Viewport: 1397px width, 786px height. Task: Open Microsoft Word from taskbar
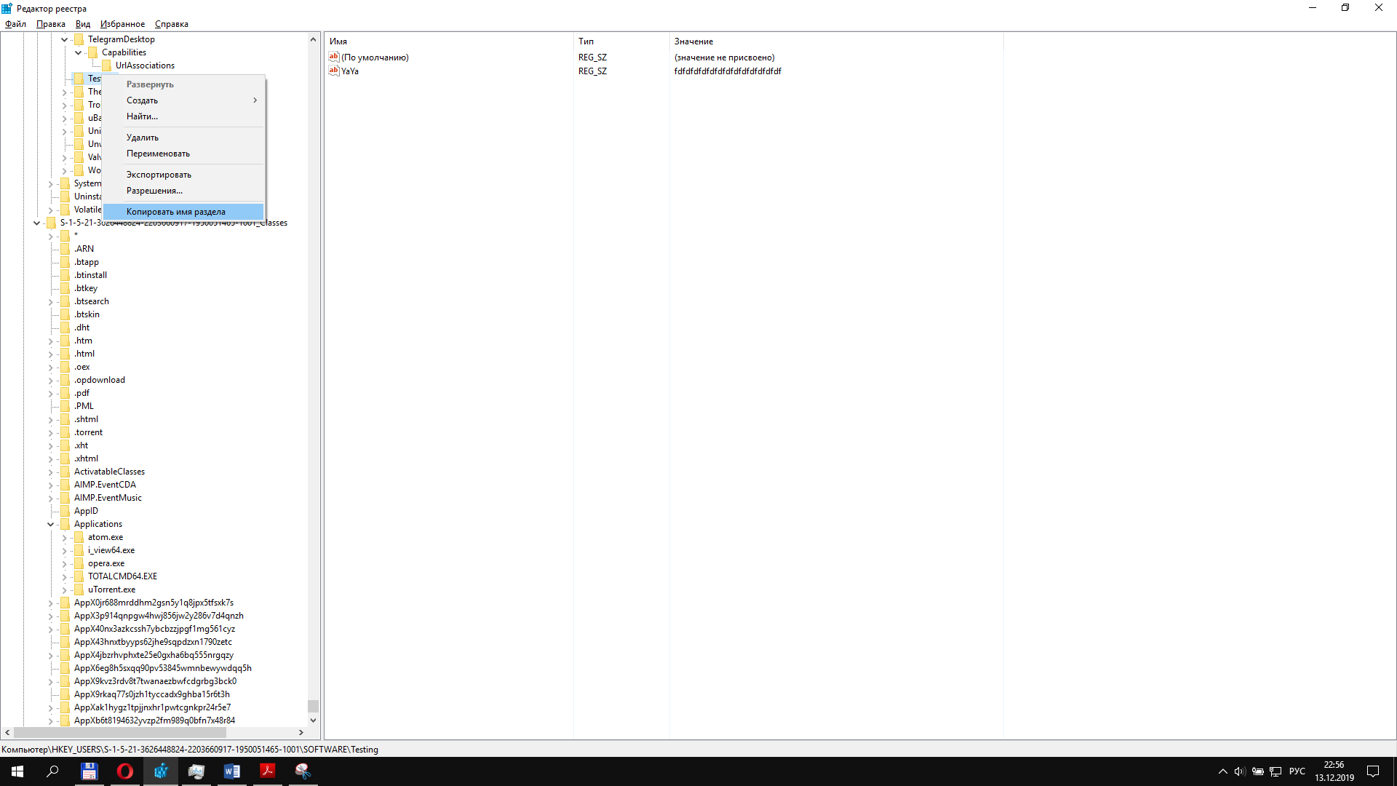(x=231, y=771)
